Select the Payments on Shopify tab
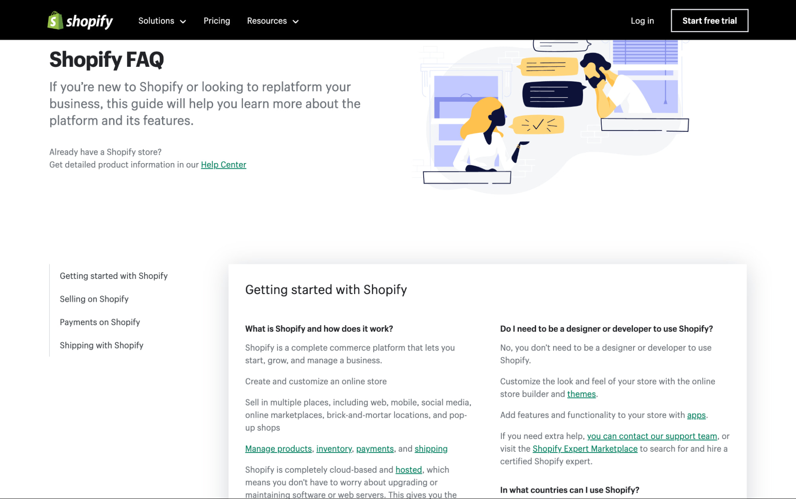This screenshot has width=796, height=499. click(100, 322)
